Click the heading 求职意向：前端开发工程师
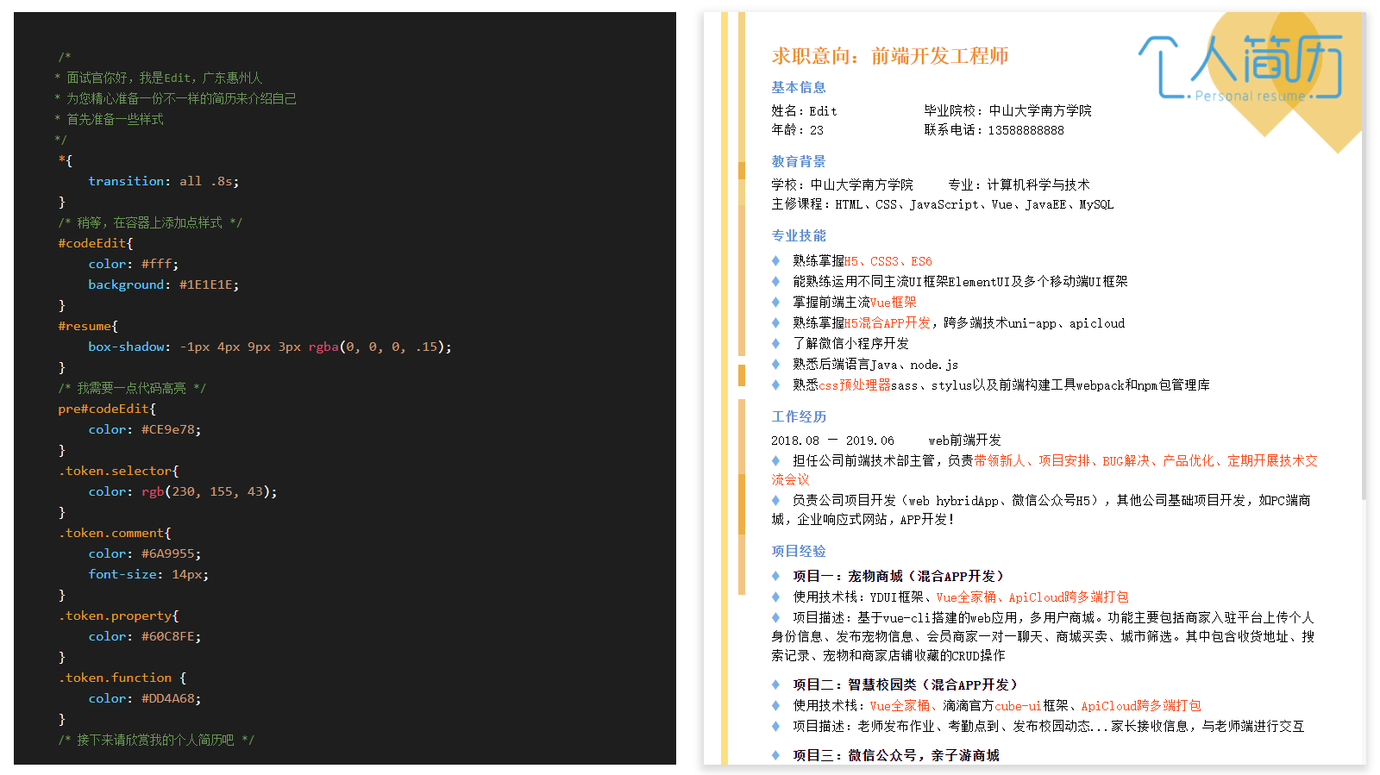 point(890,56)
